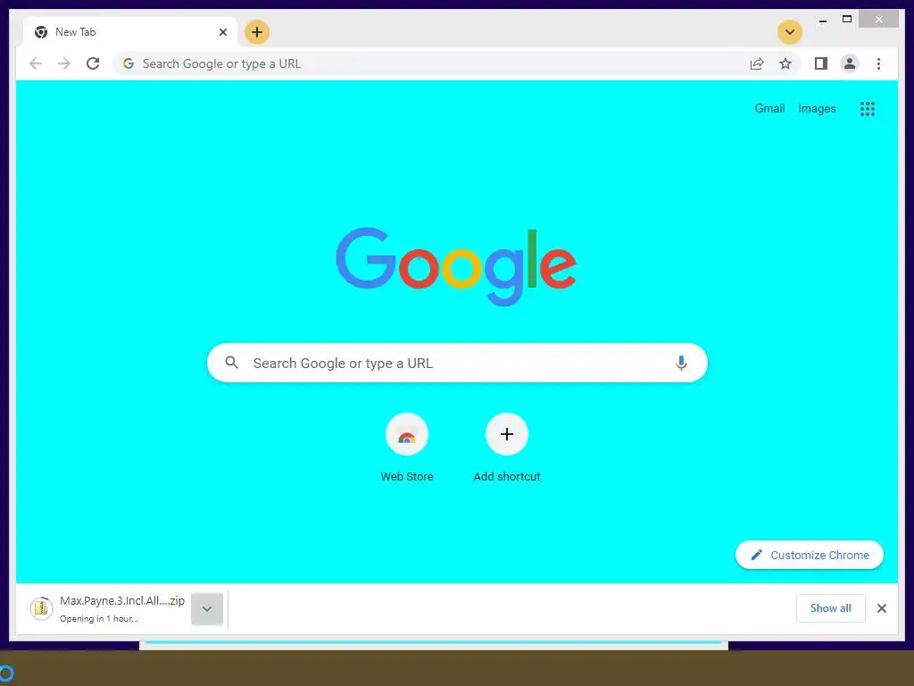Open Chrome's three-dot menu
Image resolution: width=914 pixels, height=686 pixels.
[x=878, y=63]
